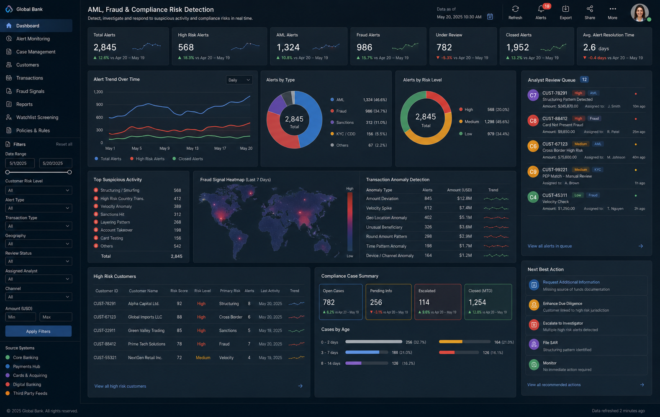Toggle AML legend in Alerts by Type
Viewport: 660px width, 417px height.
[x=337, y=100]
